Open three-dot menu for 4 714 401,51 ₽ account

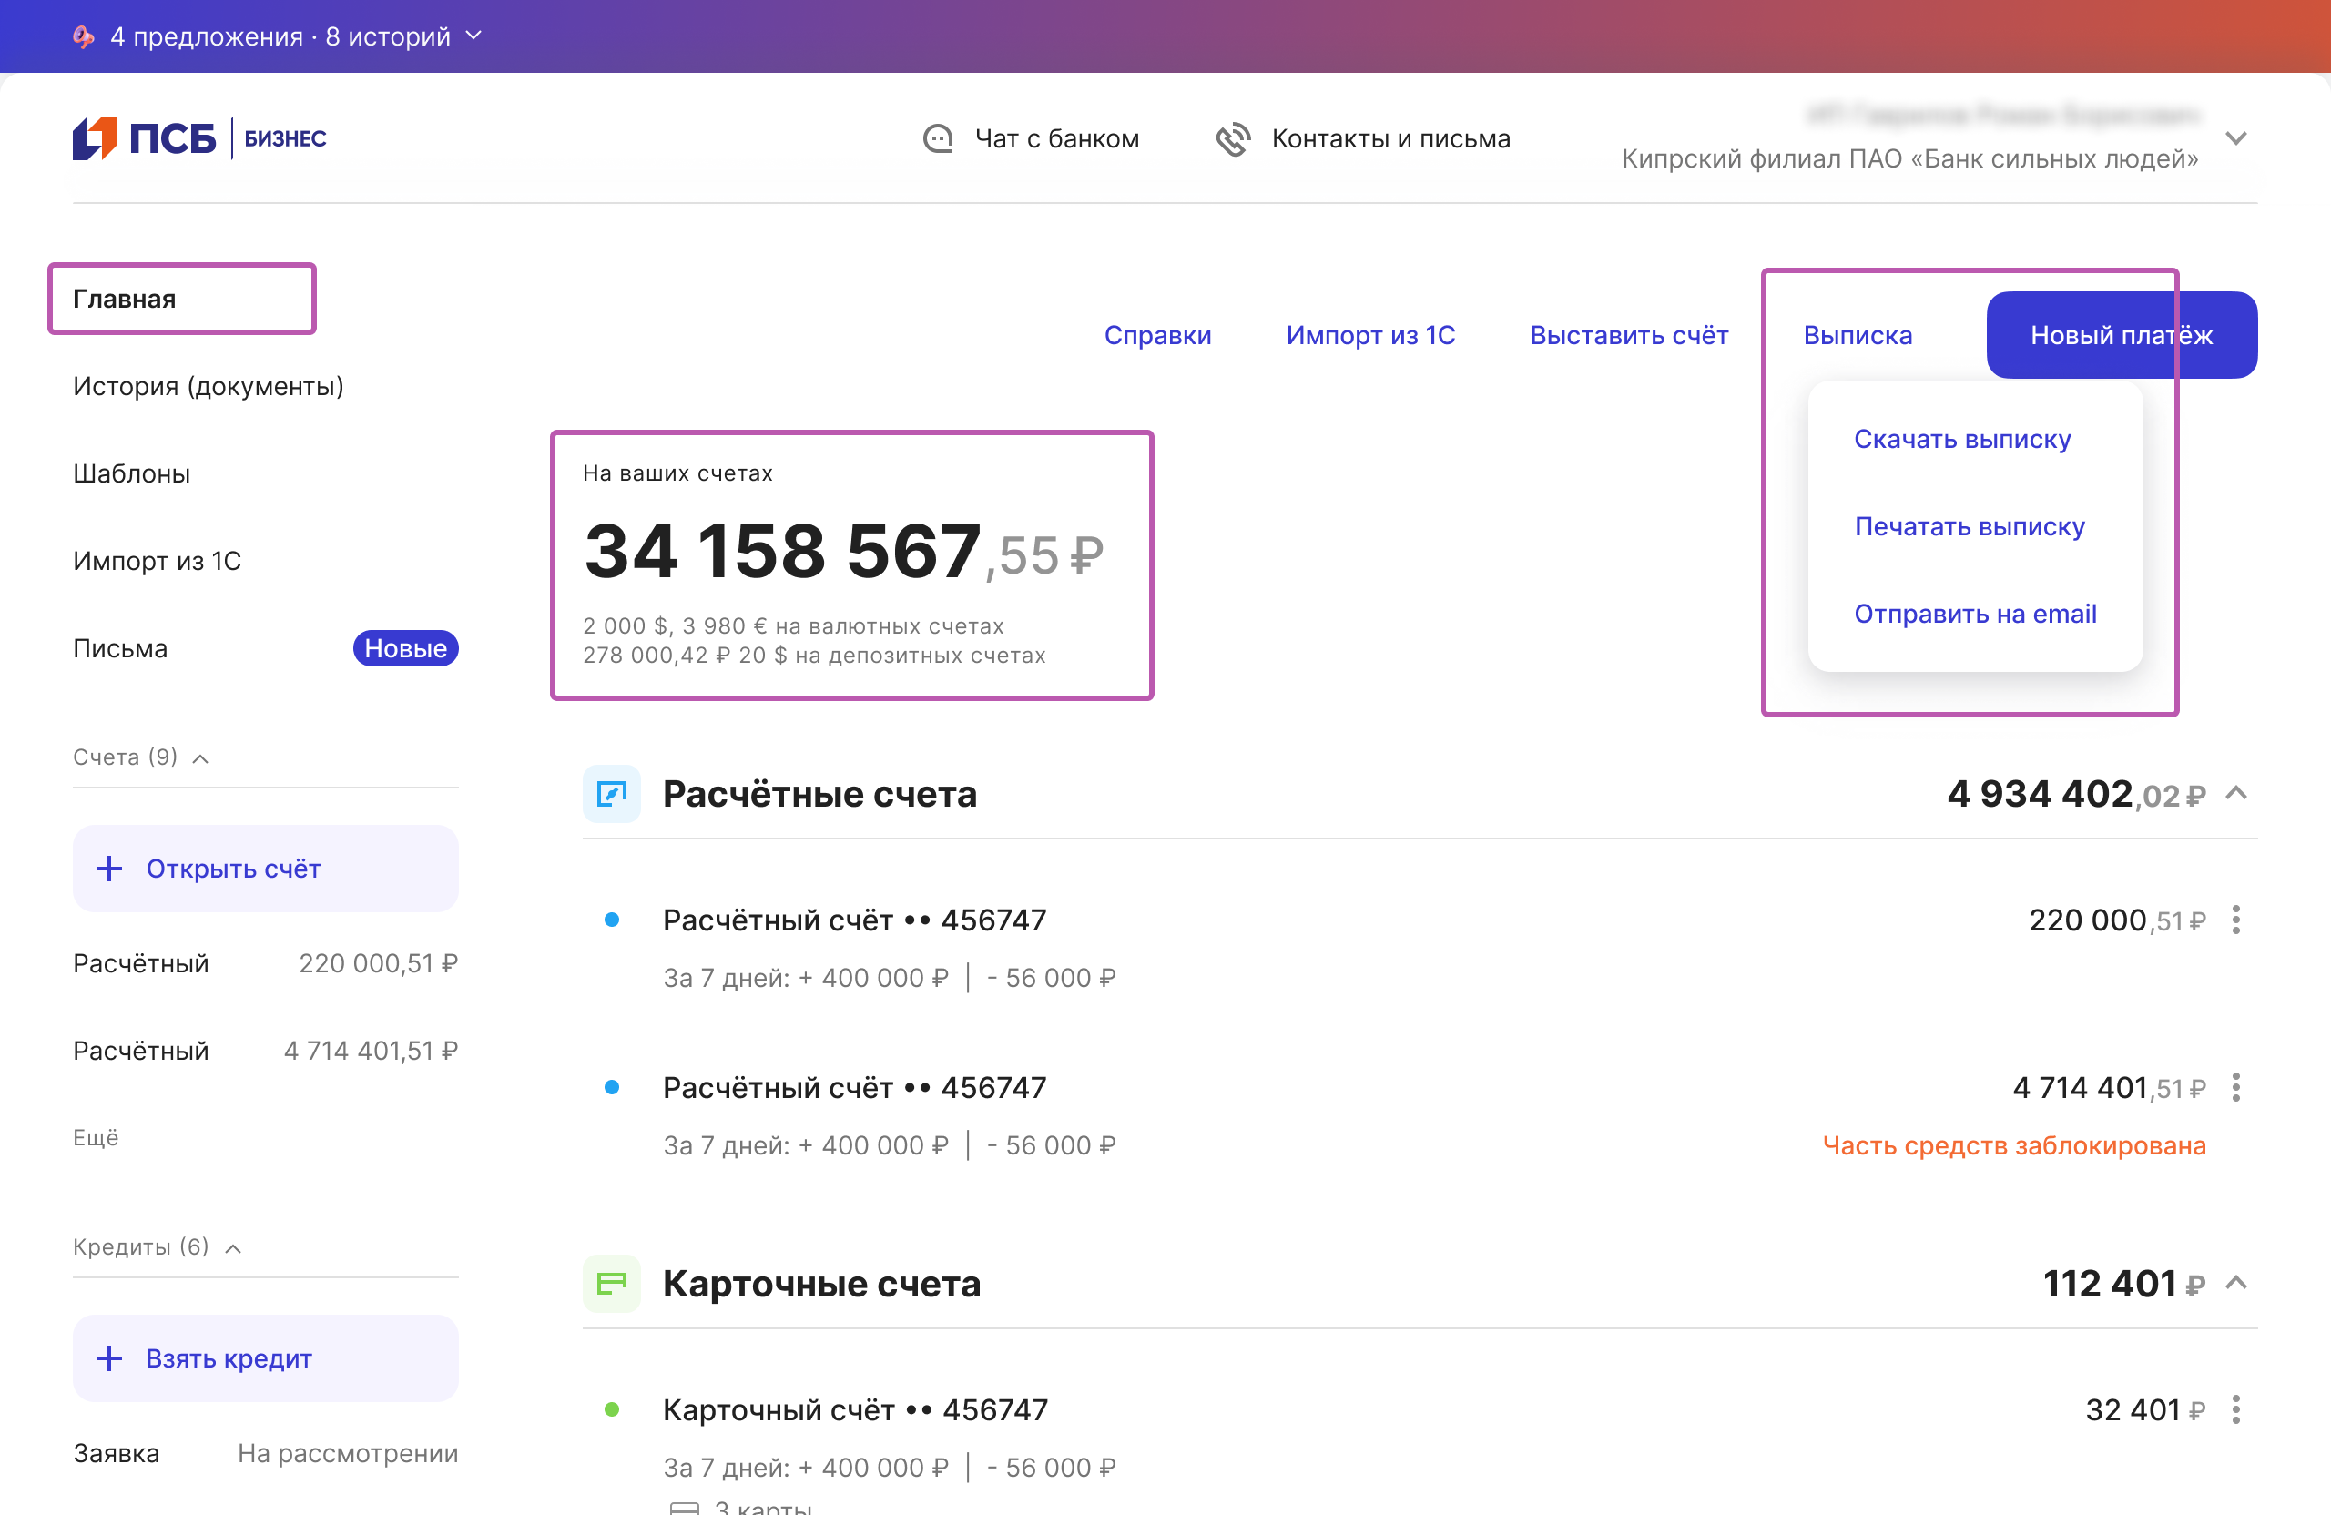tap(2235, 1087)
